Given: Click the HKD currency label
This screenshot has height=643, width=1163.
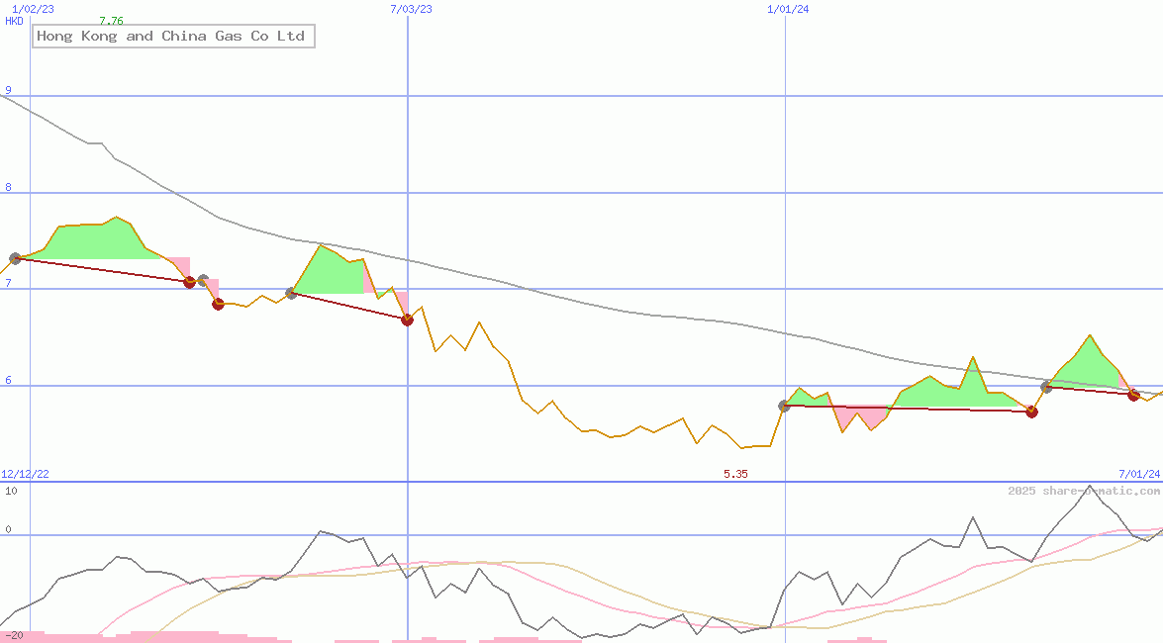Looking at the screenshot, I should click(12, 22).
